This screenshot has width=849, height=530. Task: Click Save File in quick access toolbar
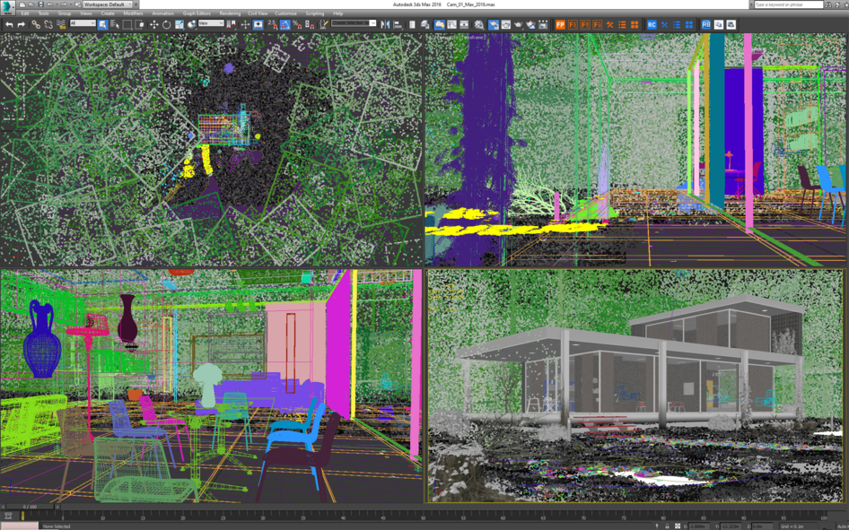pos(40,4)
